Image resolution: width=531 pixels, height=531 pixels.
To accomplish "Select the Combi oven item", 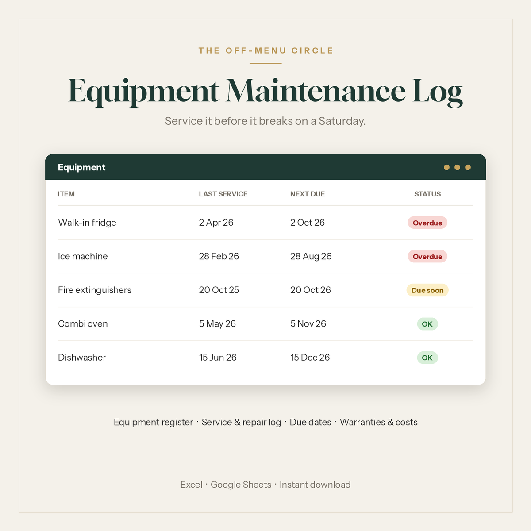I will 83,324.
